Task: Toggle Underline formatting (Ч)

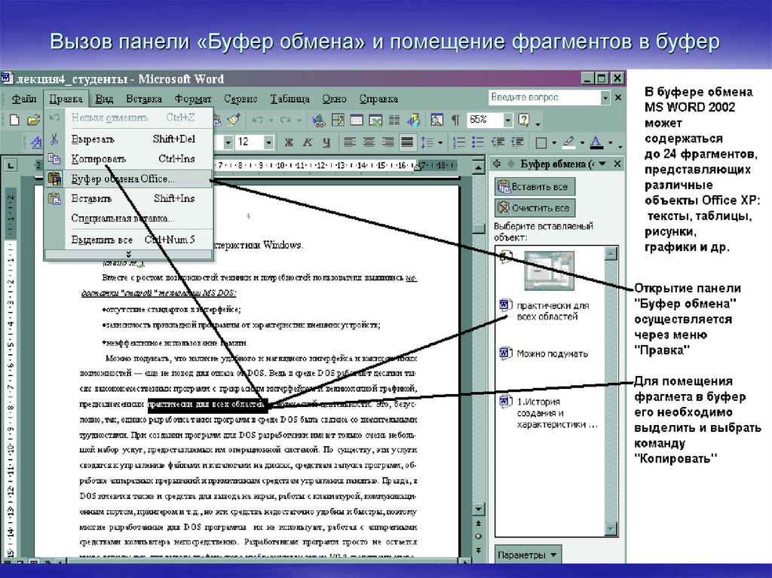Action: 326,142
